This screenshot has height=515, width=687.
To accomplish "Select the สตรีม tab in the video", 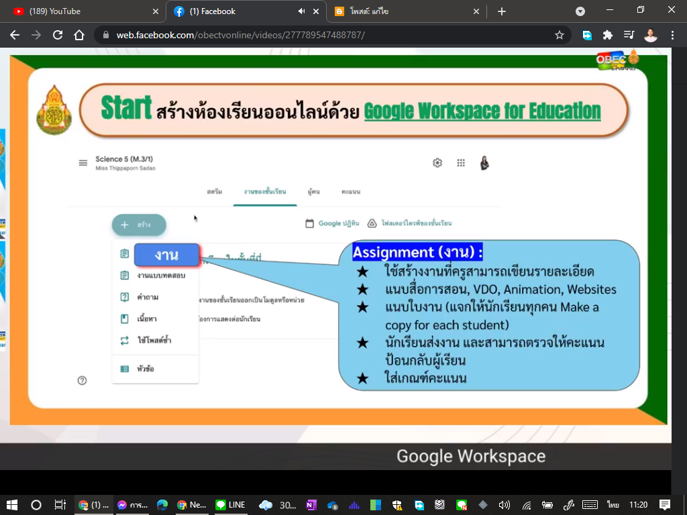I will click(x=215, y=192).
